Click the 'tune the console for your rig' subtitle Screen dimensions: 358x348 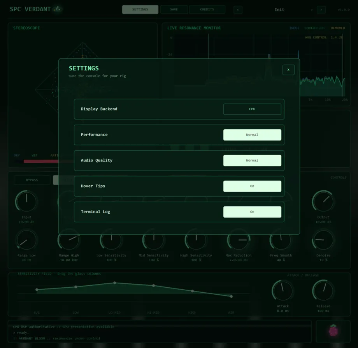coord(97,76)
